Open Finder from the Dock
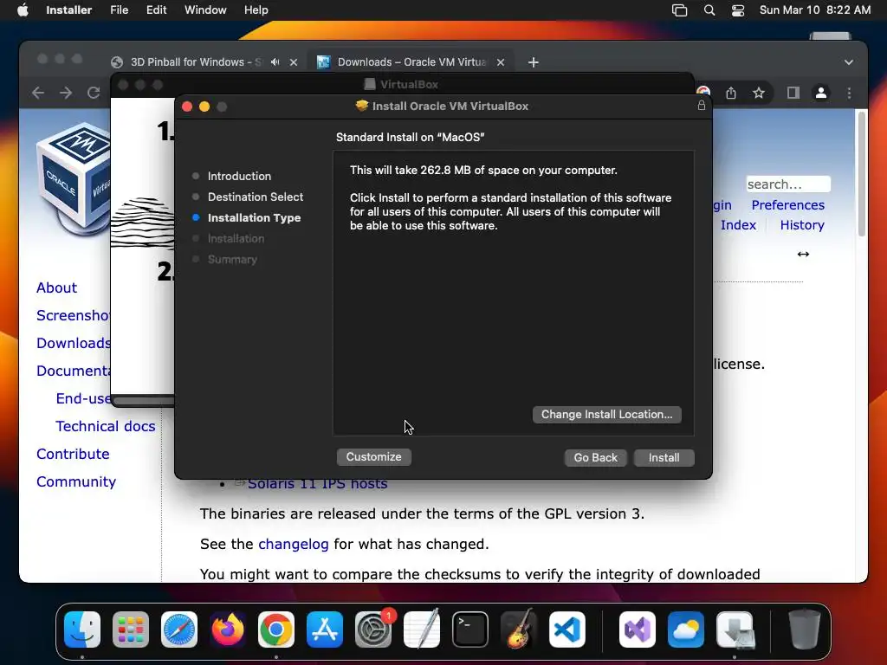 point(82,629)
